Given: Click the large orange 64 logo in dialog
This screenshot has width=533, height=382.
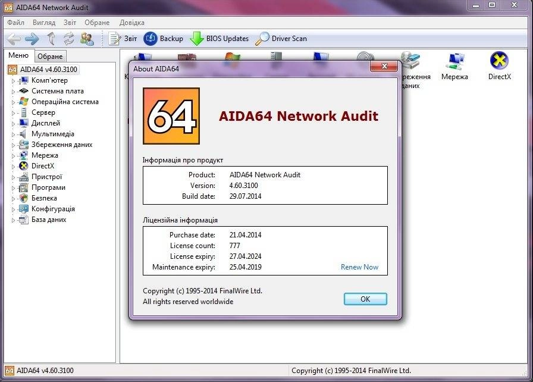Looking at the screenshot, I should tap(171, 116).
